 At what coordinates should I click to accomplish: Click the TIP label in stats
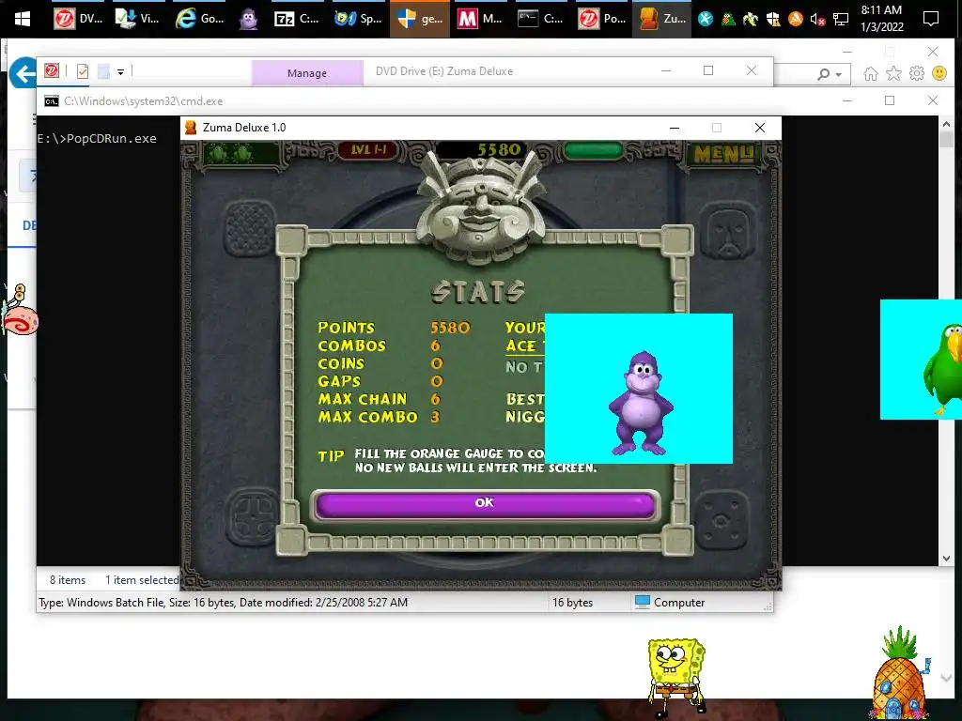(331, 456)
